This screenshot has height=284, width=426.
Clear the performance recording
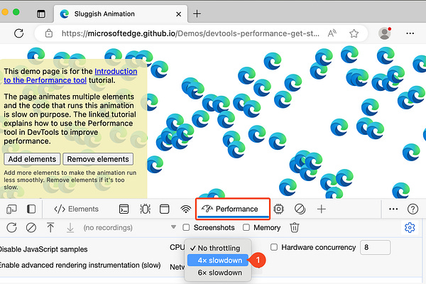click(31, 227)
